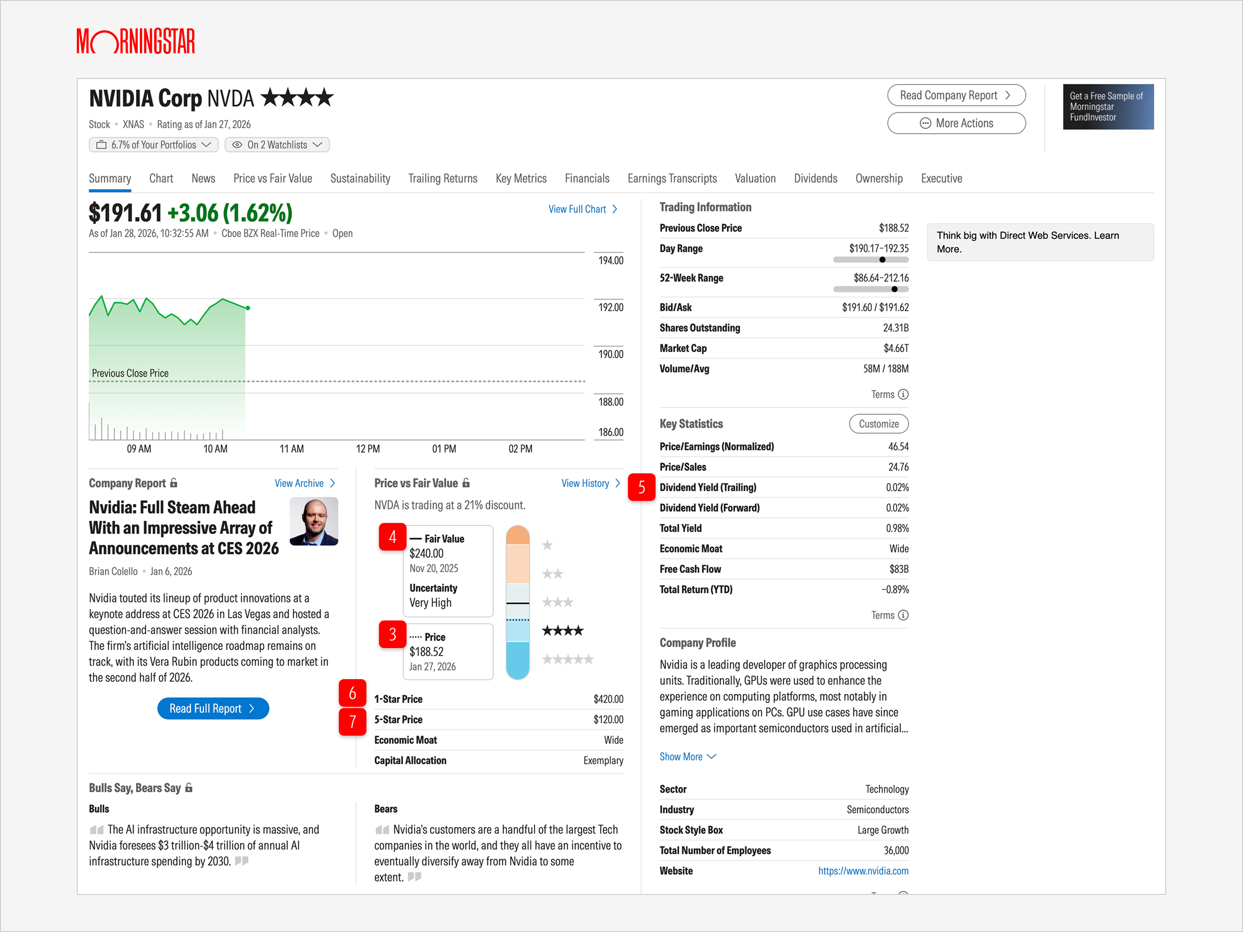This screenshot has height=932, width=1243.
Task: Click the two-star row in the fair value scale
Action: tap(552, 573)
